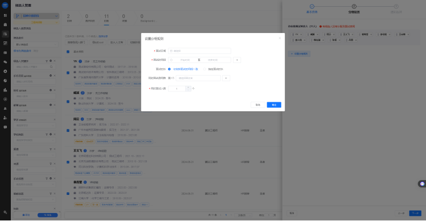
Task: Confirm dialog with the blue 确定 button
Action: [x=274, y=105]
